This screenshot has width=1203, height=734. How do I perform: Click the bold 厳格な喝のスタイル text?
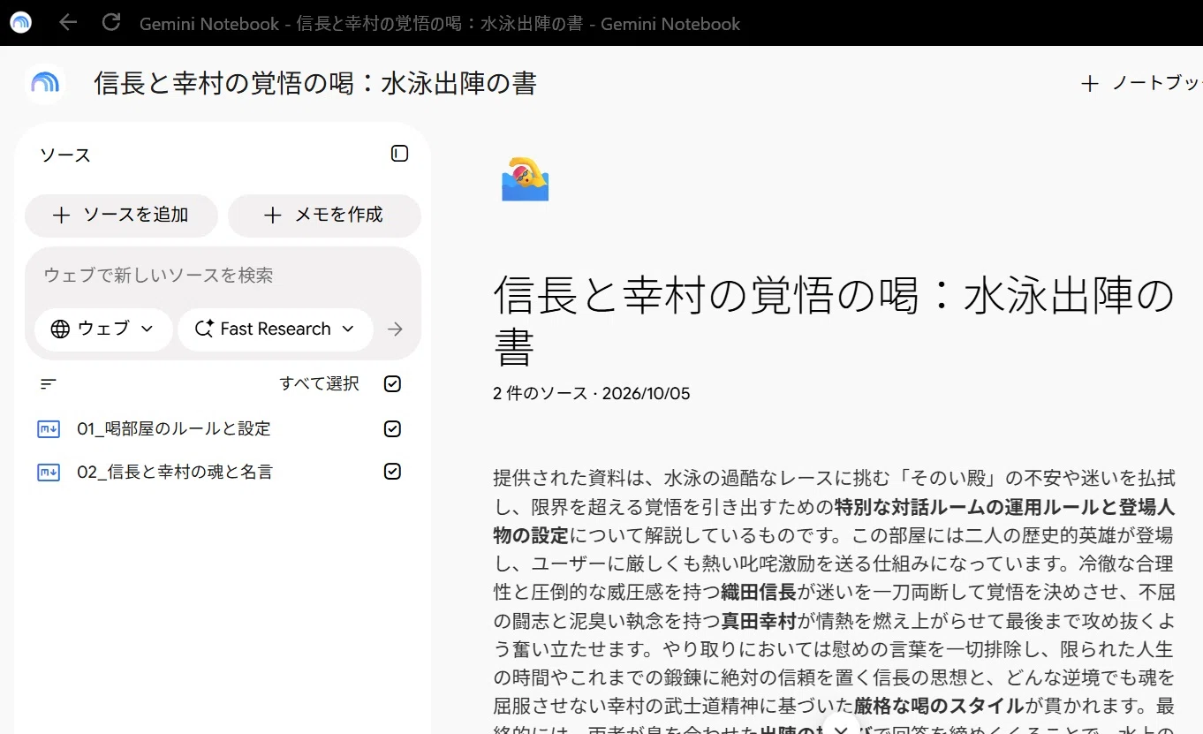pos(940,706)
